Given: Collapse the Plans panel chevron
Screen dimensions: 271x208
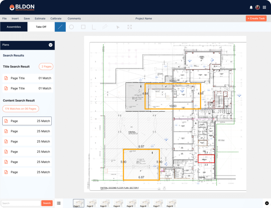Looking at the screenshot, I should pos(51,45).
